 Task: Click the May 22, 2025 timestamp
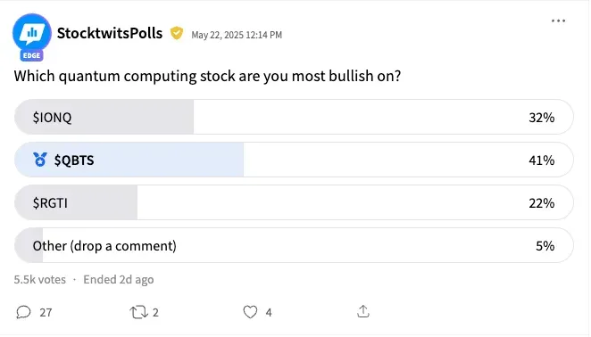coord(237,35)
